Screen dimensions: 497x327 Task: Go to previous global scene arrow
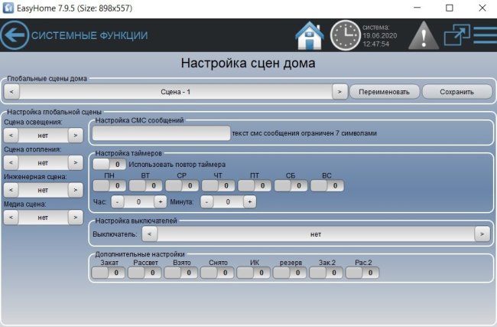(x=11, y=92)
